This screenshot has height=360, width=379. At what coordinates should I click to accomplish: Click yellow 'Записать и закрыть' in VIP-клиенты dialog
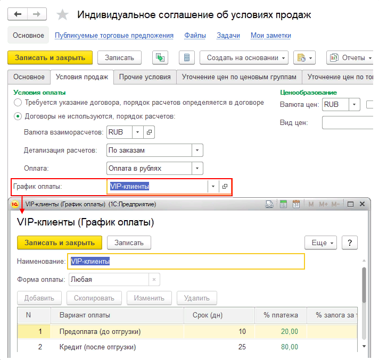coord(59,242)
